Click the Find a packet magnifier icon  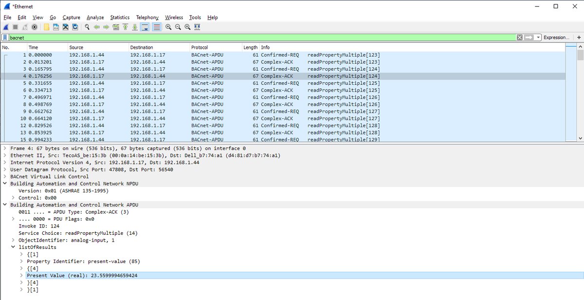pos(88,27)
